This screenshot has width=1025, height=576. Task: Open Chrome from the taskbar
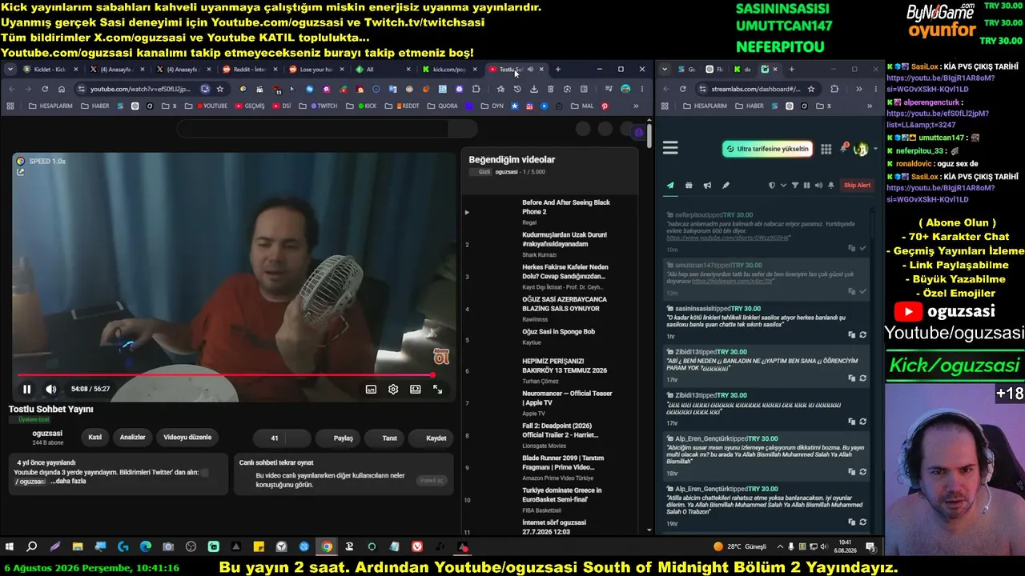[327, 547]
